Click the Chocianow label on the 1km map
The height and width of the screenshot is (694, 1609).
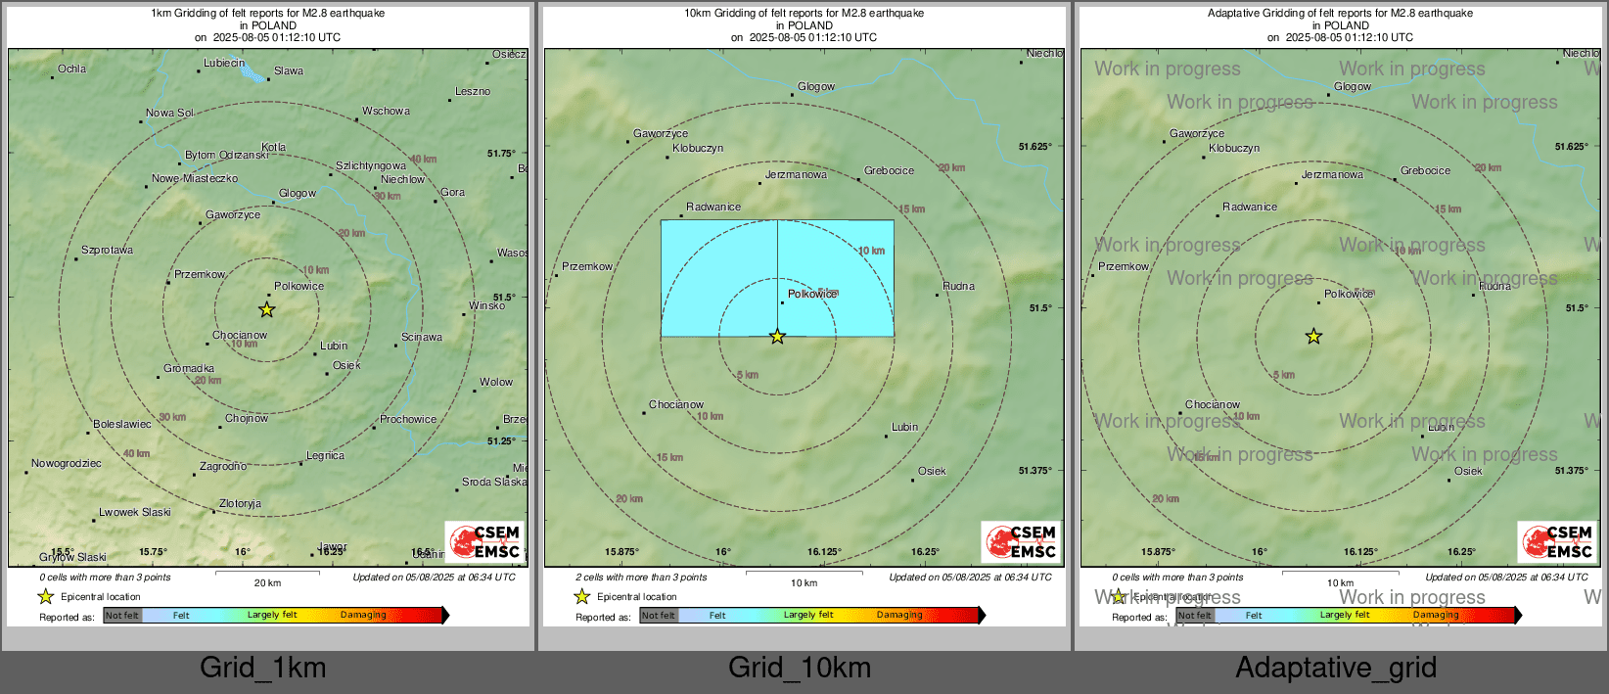click(240, 335)
